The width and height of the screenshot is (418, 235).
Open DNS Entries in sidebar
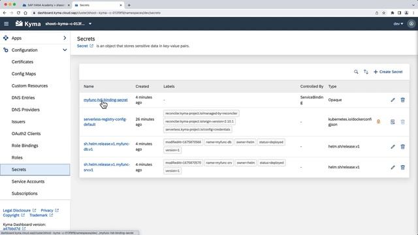point(24,98)
